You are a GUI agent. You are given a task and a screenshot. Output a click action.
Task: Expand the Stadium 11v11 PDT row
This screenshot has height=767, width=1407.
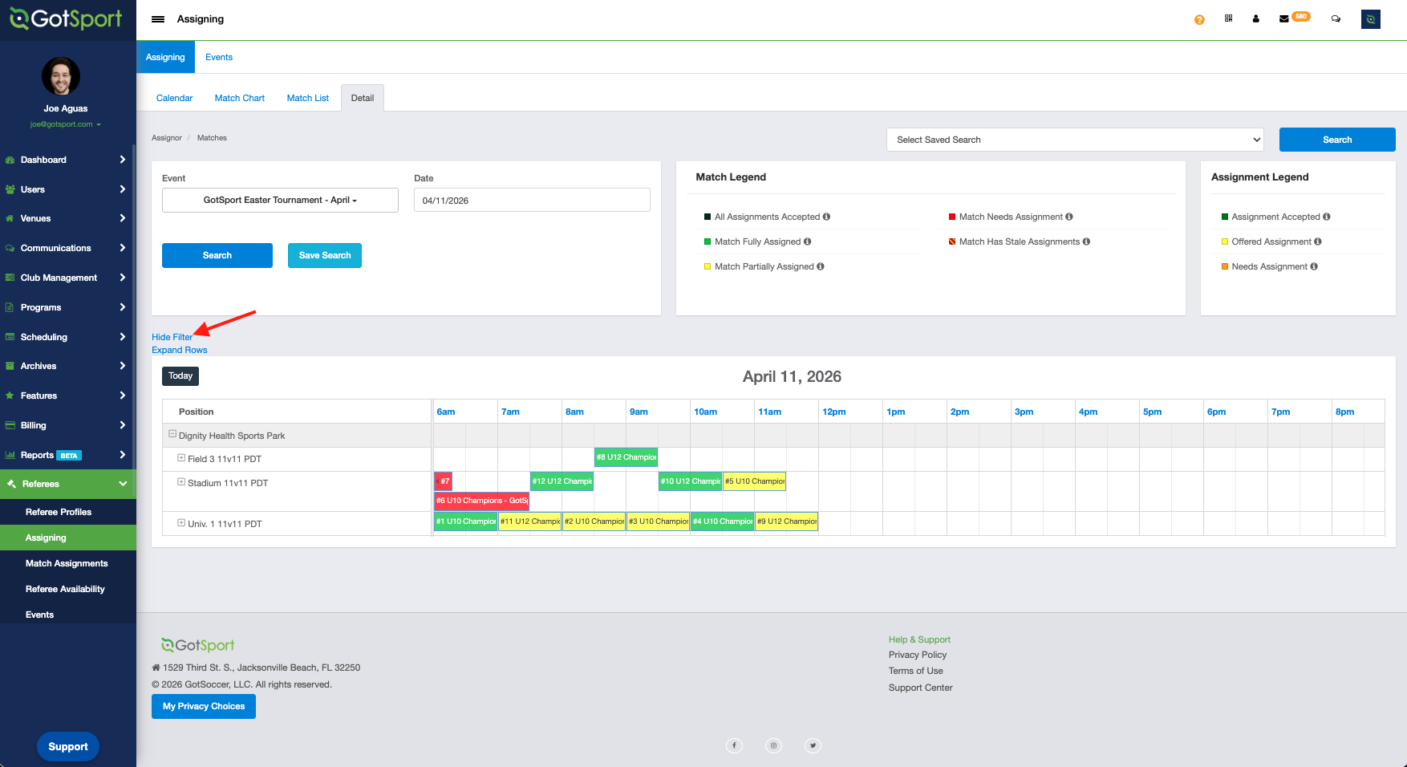click(x=181, y=482)
